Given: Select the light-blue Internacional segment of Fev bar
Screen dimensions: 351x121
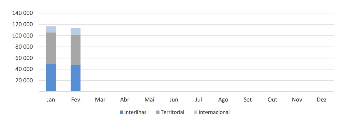Looking at the screenshot, I should (75, 31).
